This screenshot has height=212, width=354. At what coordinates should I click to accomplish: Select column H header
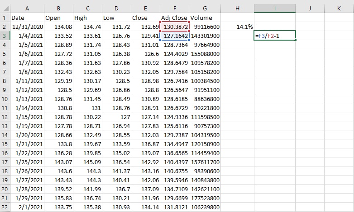pos(238,8)
